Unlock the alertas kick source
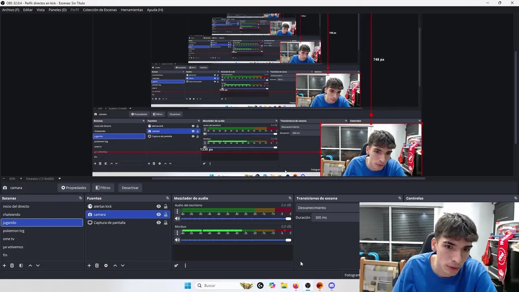The height and width of the screenshot is (292, 519). click(165, 206)
